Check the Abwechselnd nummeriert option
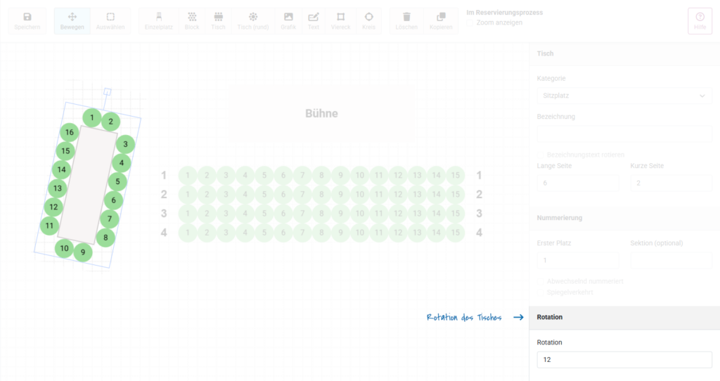 pyautogui.click(x=541, y=281)
